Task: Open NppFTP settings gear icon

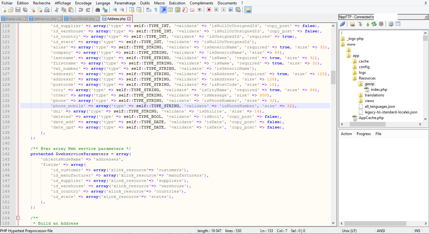Action: (x=391, y=24)
